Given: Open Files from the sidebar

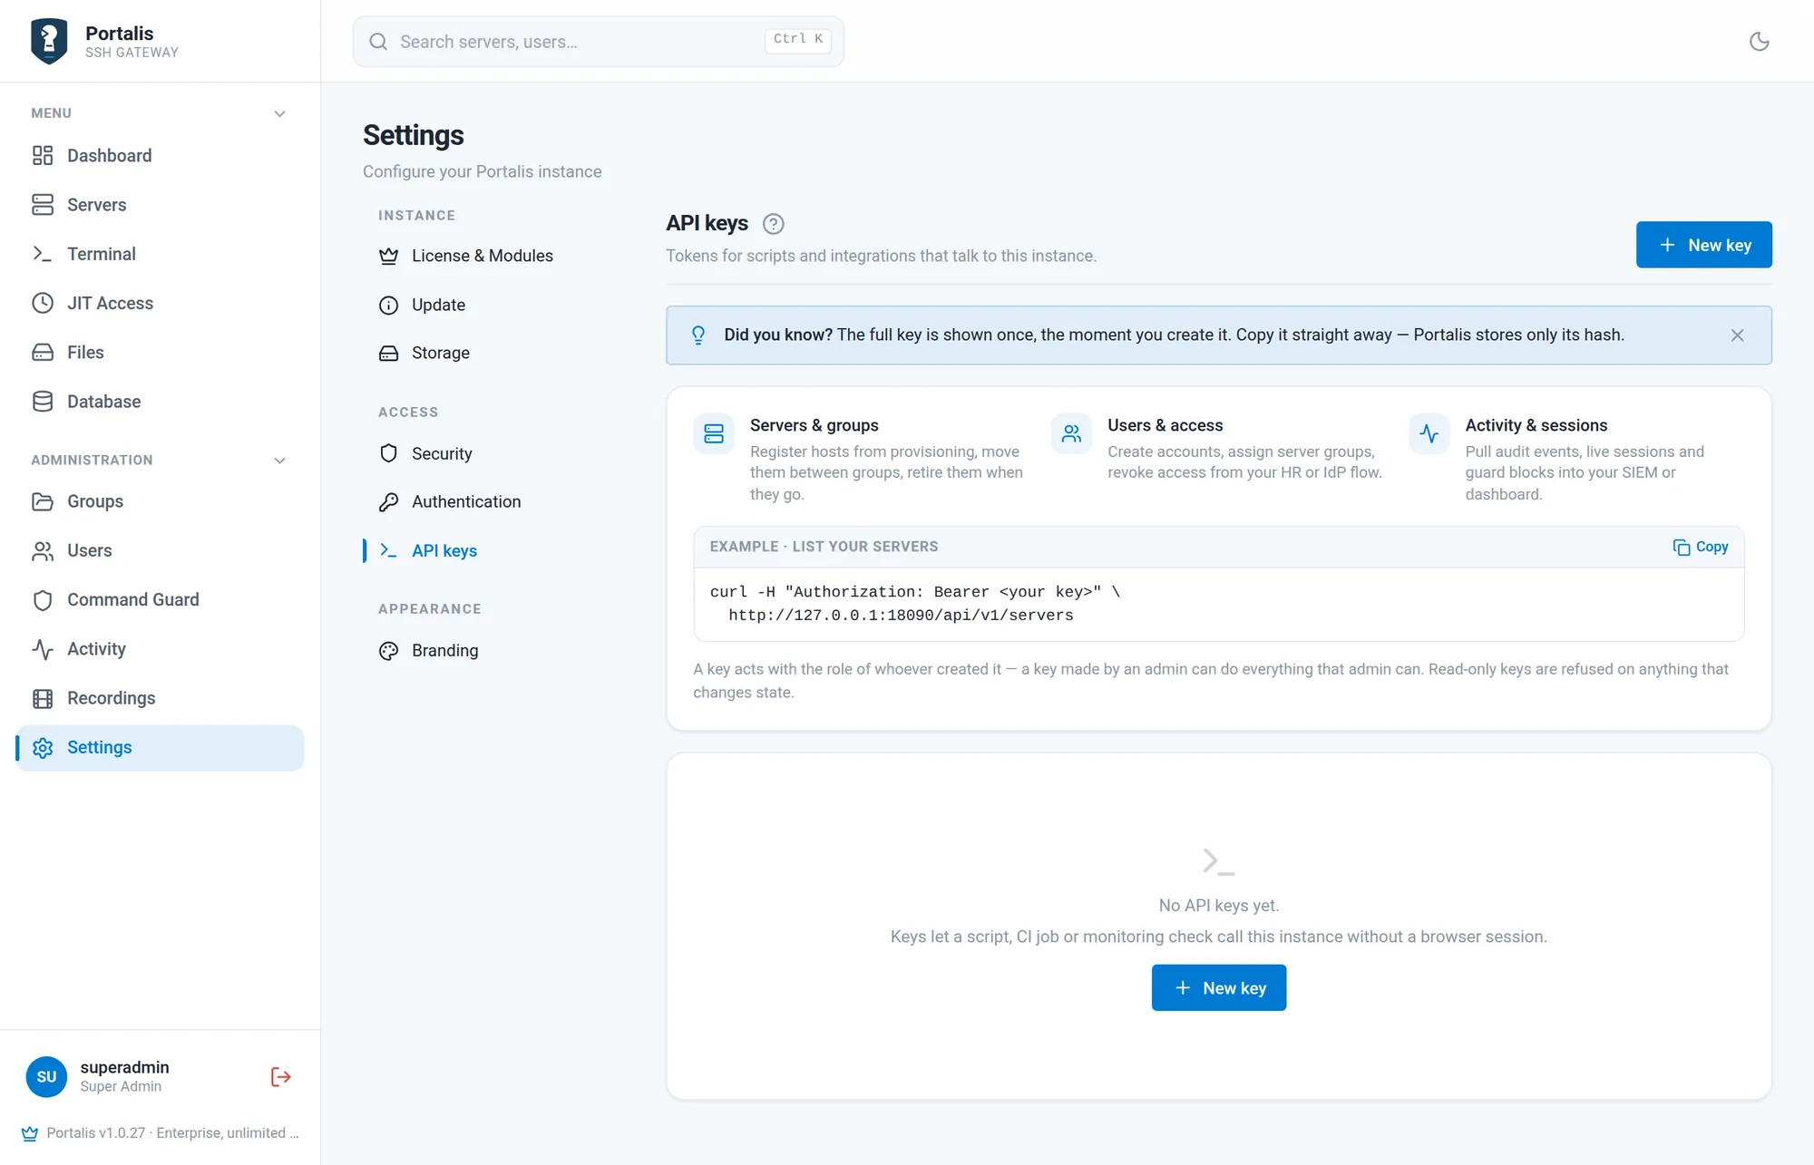Looking at the screenshot, I should point(160,353).
